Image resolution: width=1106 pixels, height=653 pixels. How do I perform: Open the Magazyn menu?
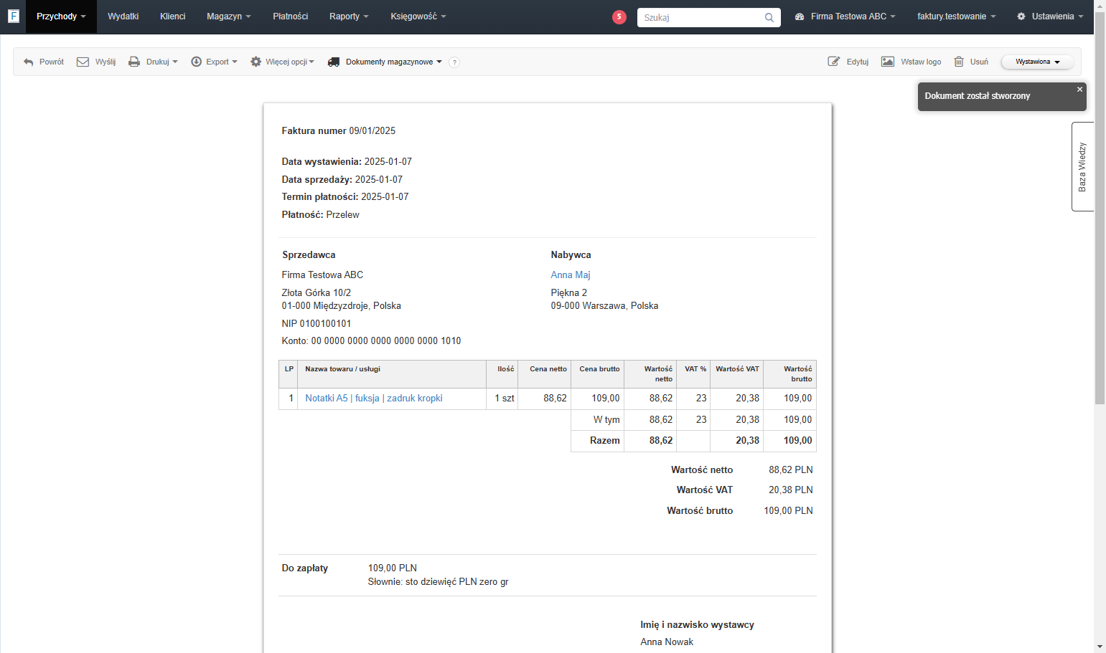coord(229,16)
